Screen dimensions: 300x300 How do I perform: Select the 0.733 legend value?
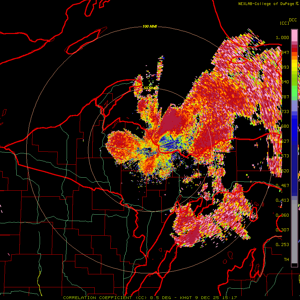(x=282, y=112)
